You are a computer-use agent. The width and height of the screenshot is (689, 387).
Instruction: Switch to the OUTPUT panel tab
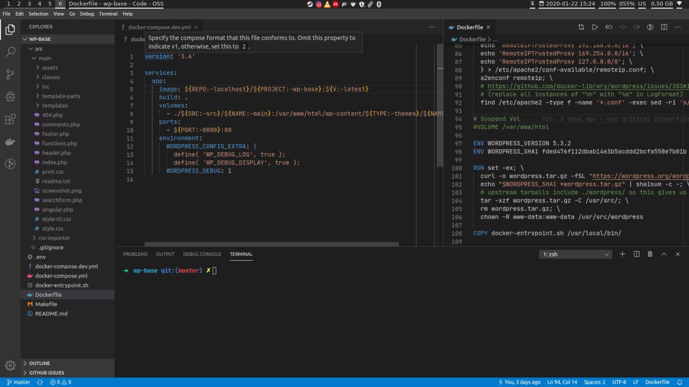tap(165, 254)
